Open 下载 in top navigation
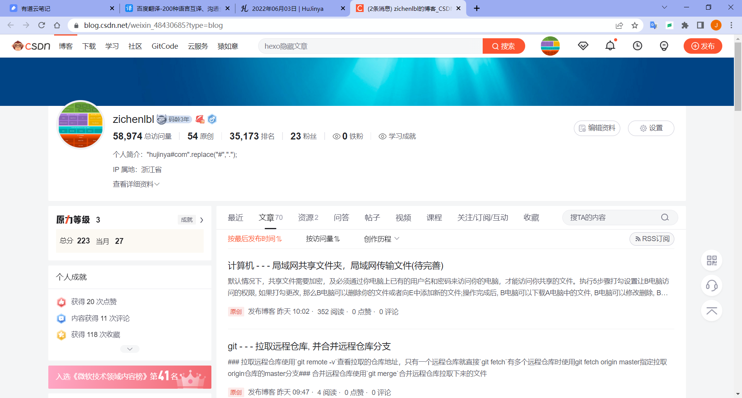Screen dimensions: 742x398 pyautogui.click(x=89, y=46)
